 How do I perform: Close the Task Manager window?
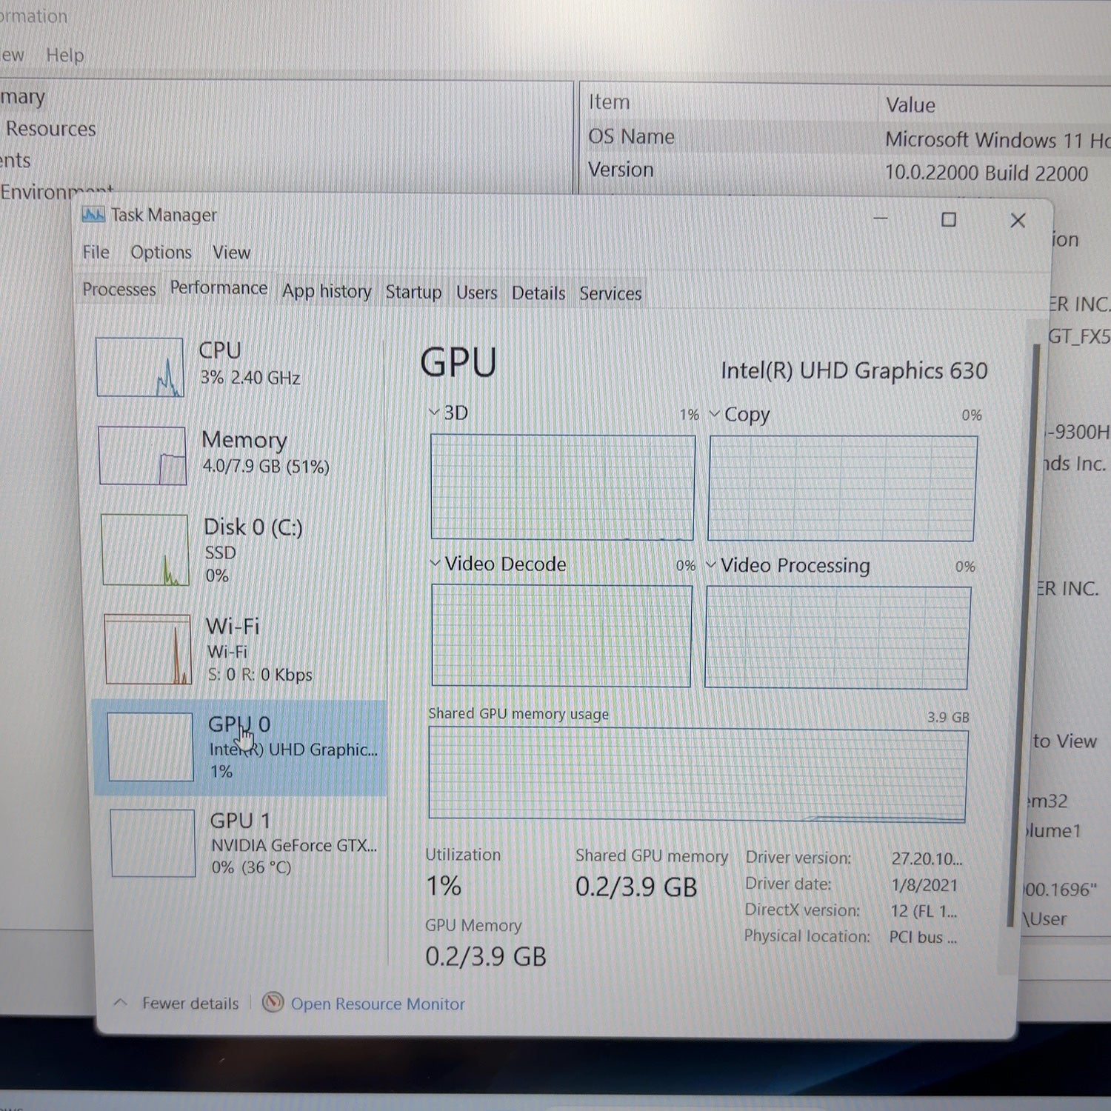coord(1018,220)
